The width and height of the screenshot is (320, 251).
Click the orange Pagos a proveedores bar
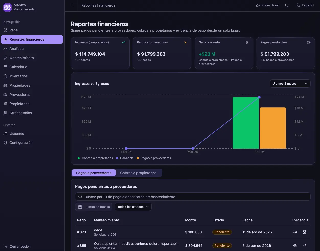pos(273,128)
